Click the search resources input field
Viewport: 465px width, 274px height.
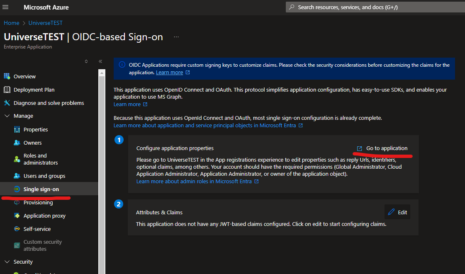tap(373, 7)
